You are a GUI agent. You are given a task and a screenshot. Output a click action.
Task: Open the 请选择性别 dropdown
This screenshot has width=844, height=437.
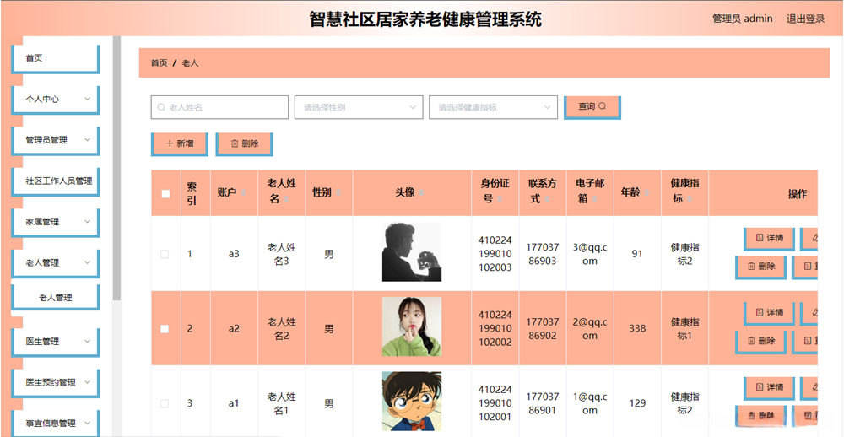(x=359, y=107)
